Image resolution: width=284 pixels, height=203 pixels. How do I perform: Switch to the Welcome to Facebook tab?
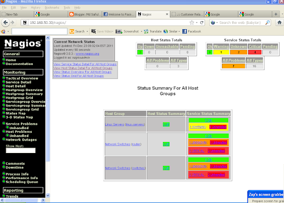(x=119, y=14)
